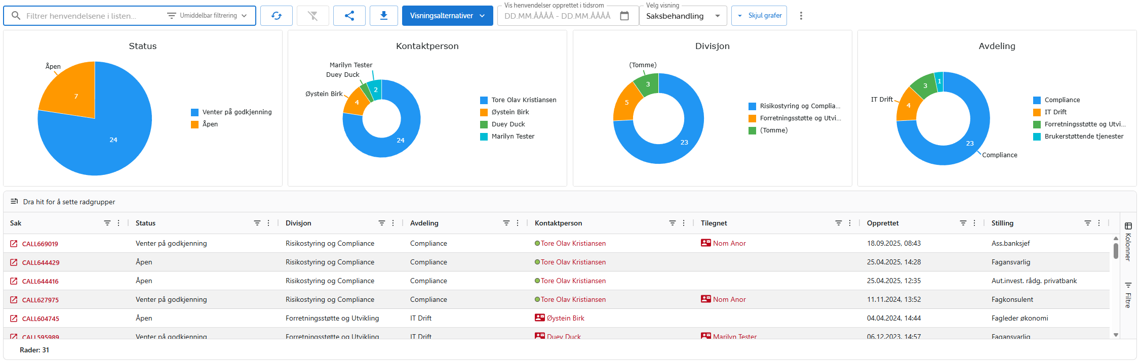Open the three-dot more options menu
Viewport: 1140px width, 363px height.
tap(801, 16)
